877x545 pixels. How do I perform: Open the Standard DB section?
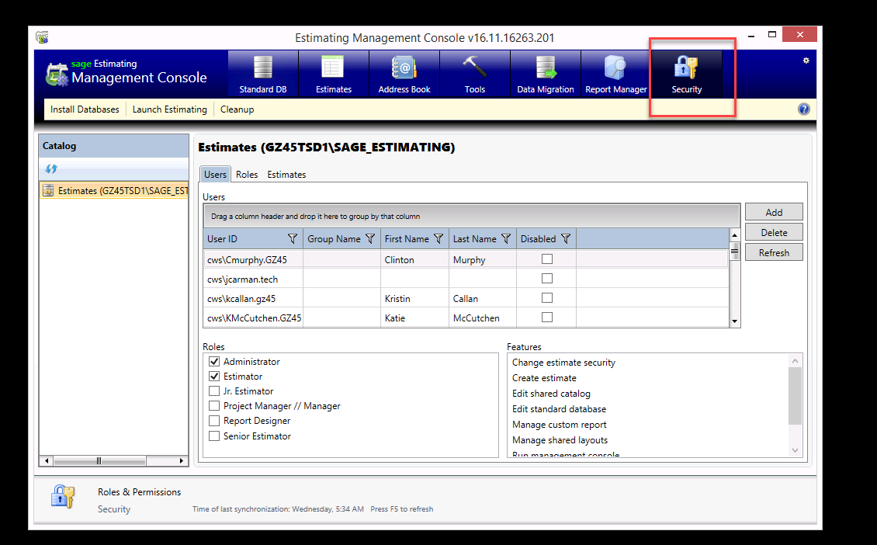(x=263, y=74)
